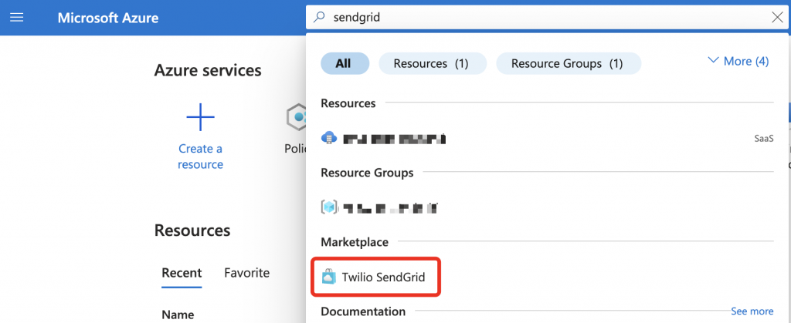Filter results by Resources (1)
The width and height of the screenshot is (791, 323).
[431, 63]
